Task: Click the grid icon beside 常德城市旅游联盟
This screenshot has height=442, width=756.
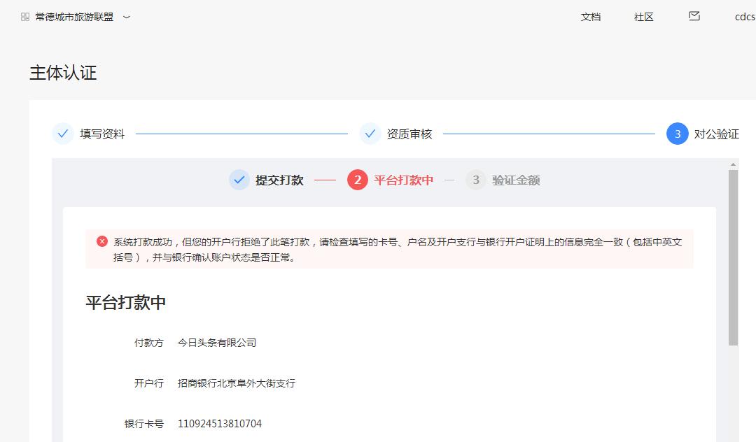Action: pos(25,17)
